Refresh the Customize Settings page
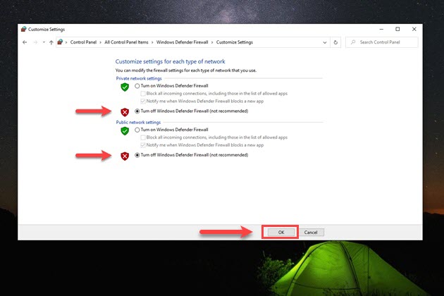Screen dimensions: 444x296 pos(335,42)
